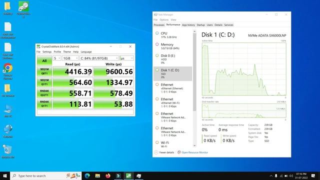The height and width of the screenshot is (180, 320).
Task: Open test count dropdown showing 5
Action: click(x=57, y=58)
